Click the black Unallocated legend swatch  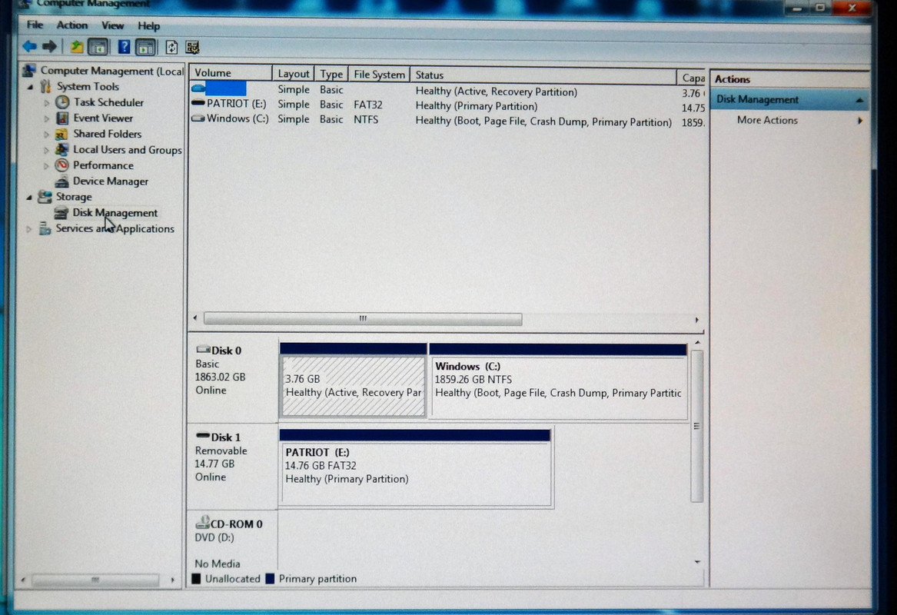point(196,578)
